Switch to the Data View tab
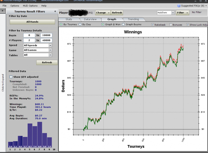The height and width of the screenshot is (153, 208). [90, 19]
